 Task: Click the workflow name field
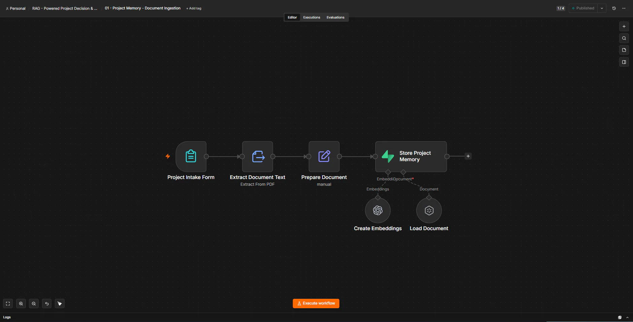(143, 8)
